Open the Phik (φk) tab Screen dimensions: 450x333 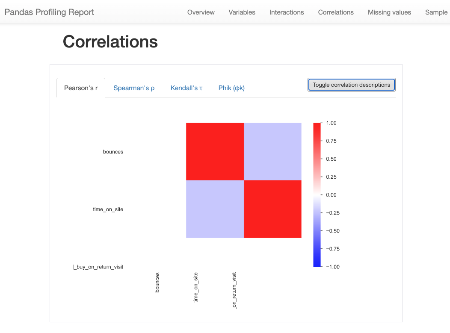[x=231, y=88]
